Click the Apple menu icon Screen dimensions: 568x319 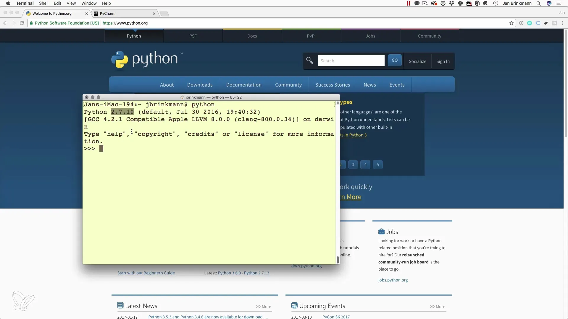[x=8, y=3]
